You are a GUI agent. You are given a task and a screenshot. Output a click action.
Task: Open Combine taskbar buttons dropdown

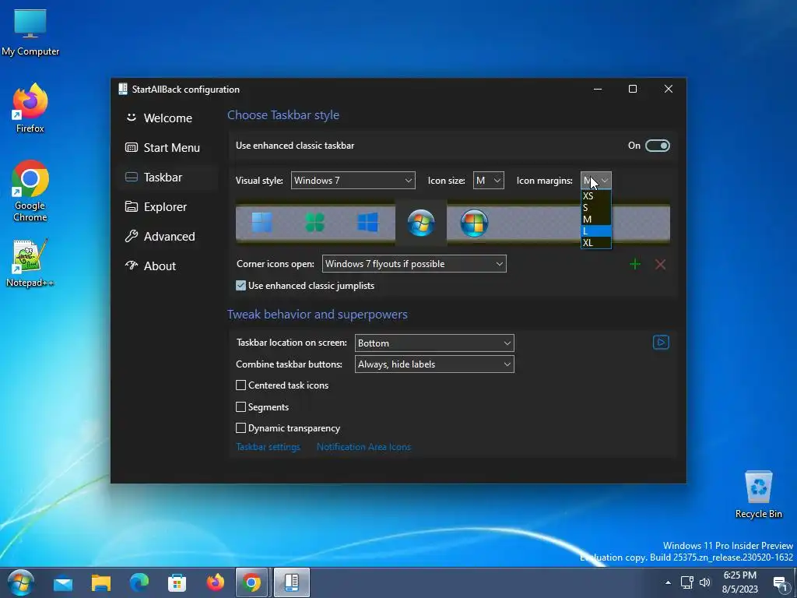tap(434, 364)
